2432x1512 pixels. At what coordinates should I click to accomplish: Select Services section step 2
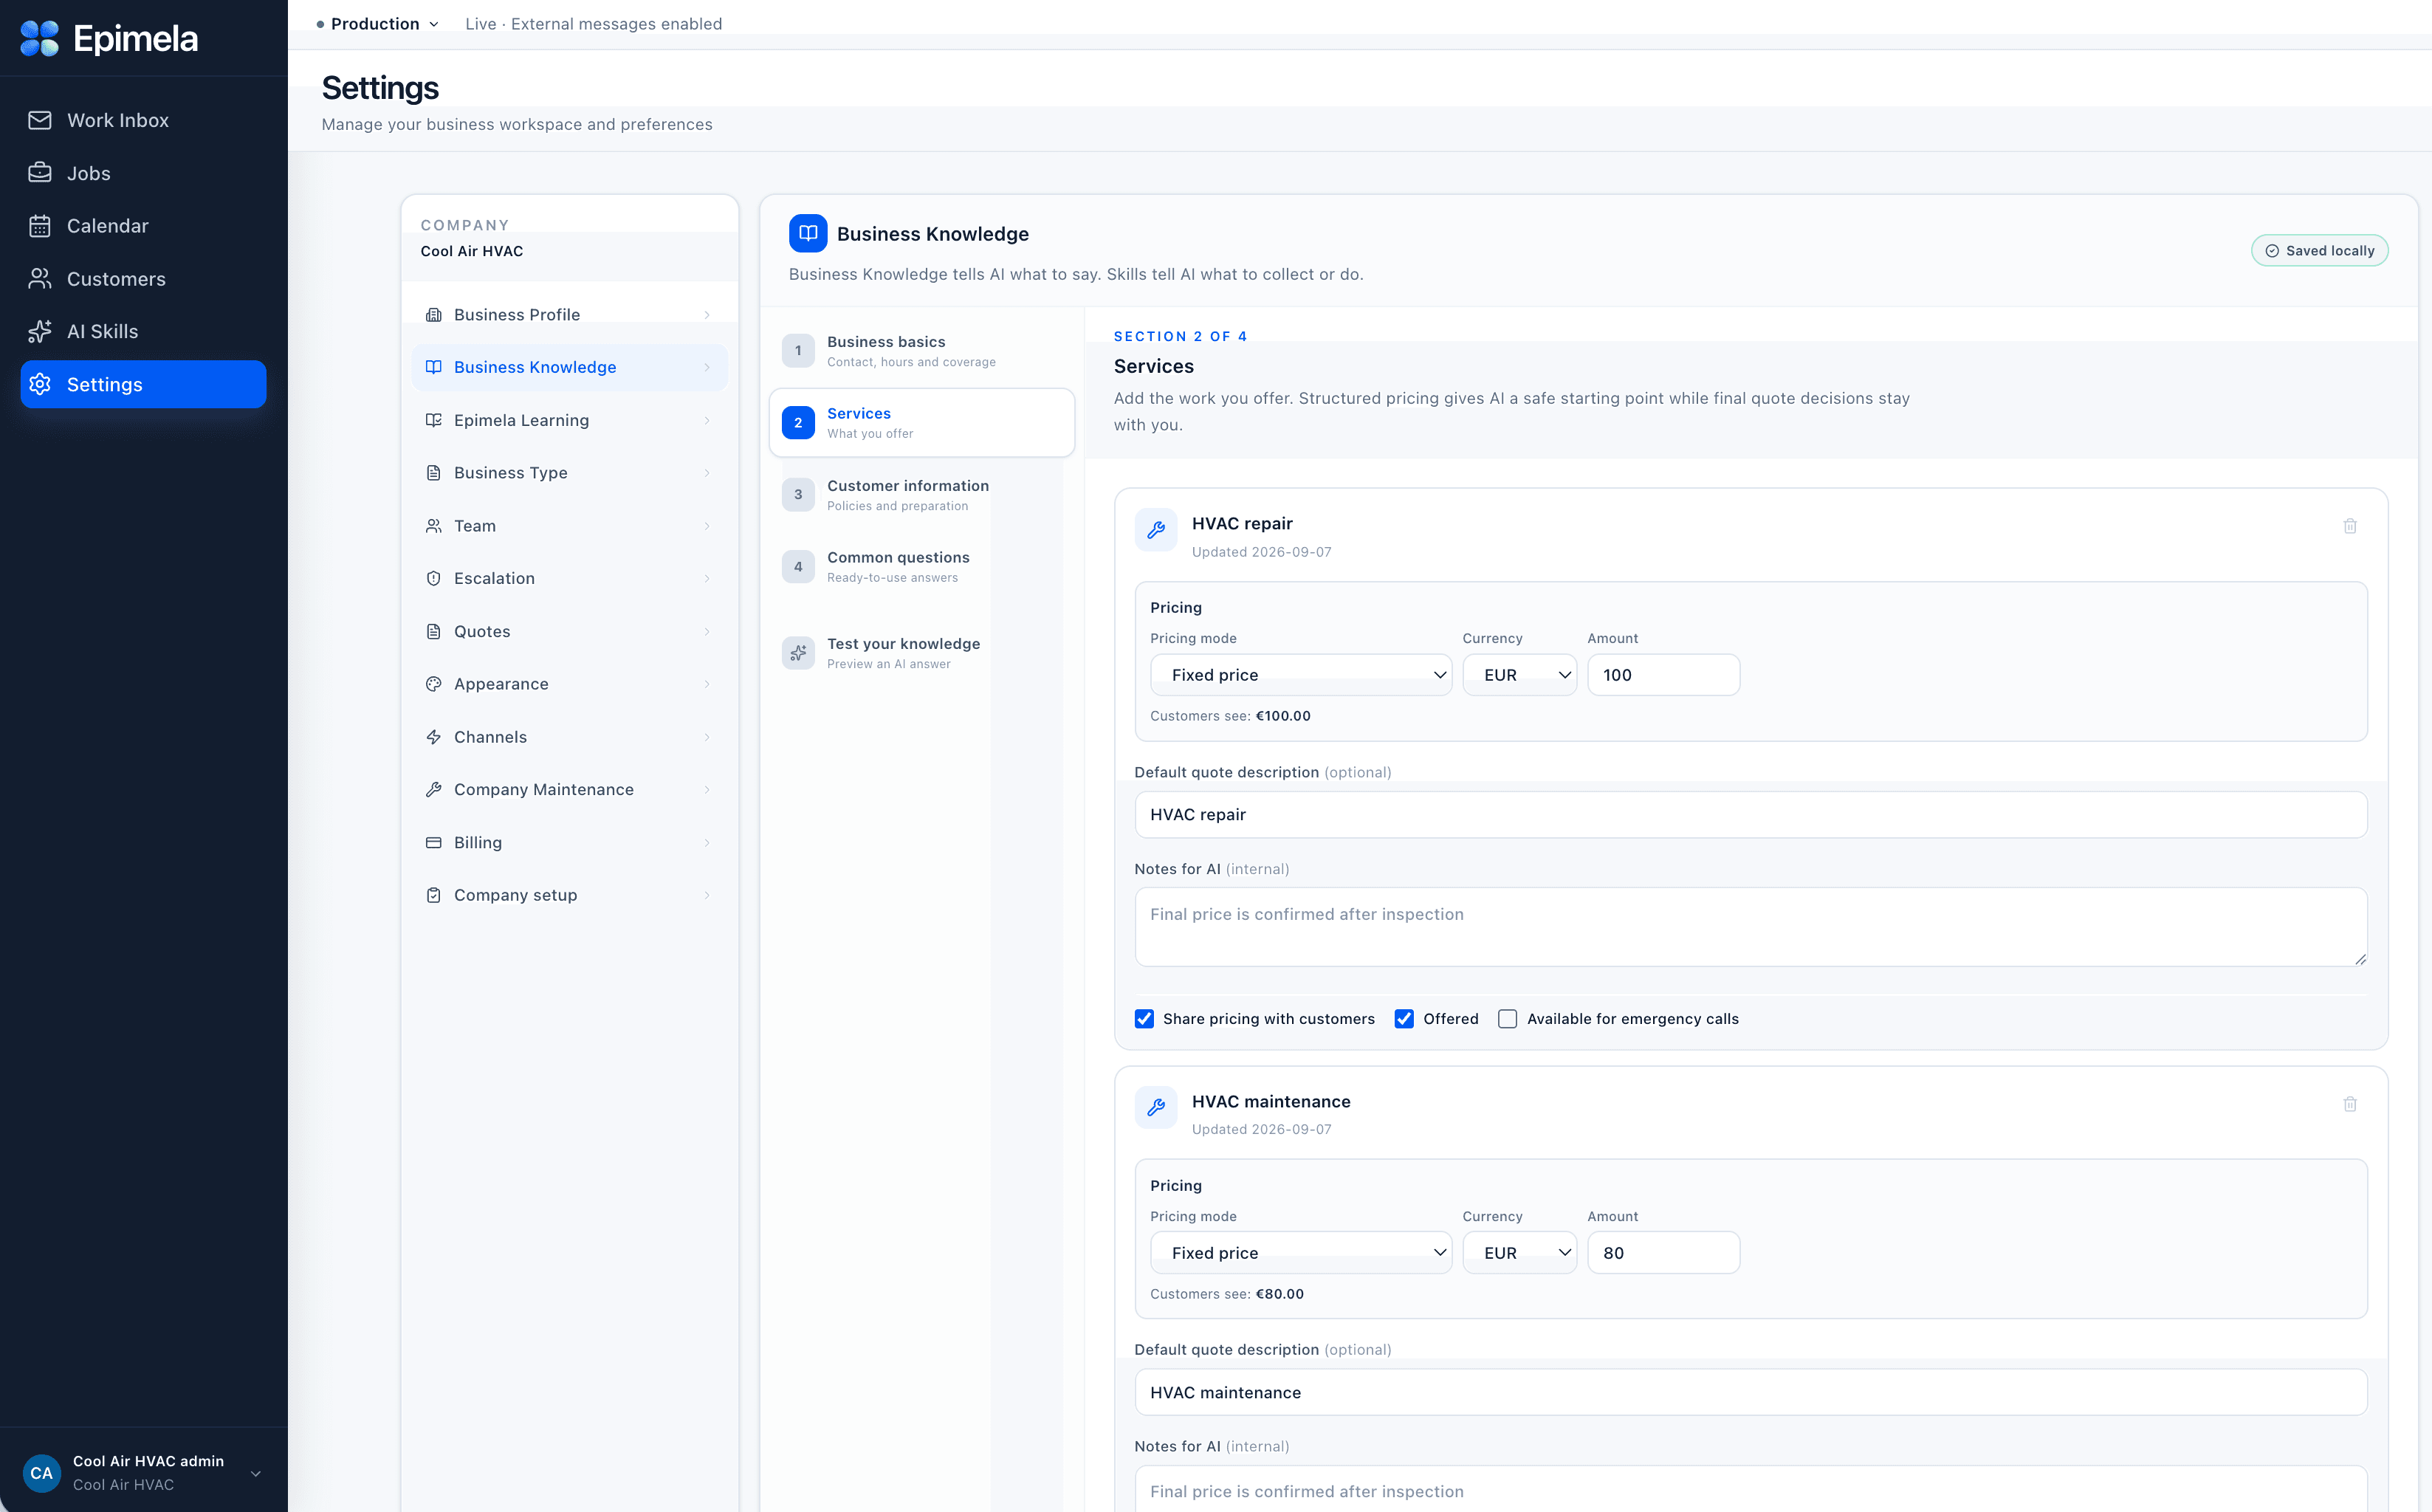click(x=921, y=423)
